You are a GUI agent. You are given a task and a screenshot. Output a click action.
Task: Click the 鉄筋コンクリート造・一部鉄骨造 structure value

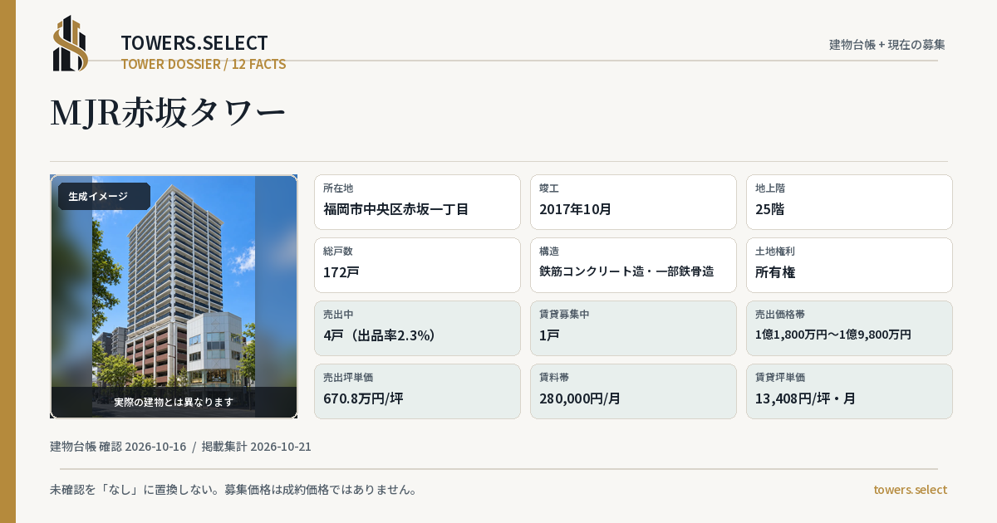(626, 271)
